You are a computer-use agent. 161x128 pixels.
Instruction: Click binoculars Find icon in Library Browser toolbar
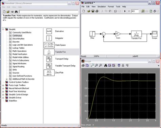click(16, 12)
